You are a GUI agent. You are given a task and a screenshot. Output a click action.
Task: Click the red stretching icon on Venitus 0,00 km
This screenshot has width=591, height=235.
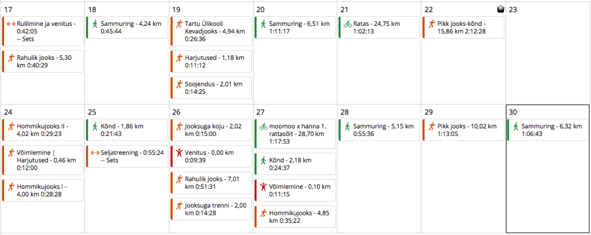[179, 153]
